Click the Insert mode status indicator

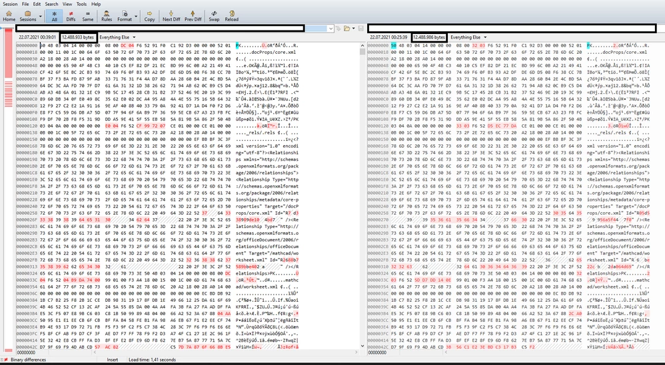tap(113, 360)
